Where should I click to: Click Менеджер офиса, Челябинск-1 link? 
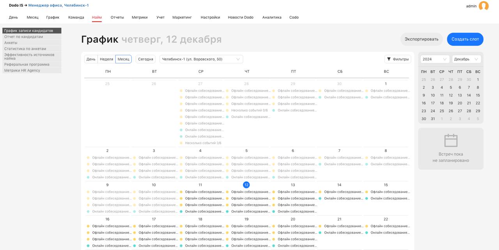pyautogui.click(x=58, y=5)
